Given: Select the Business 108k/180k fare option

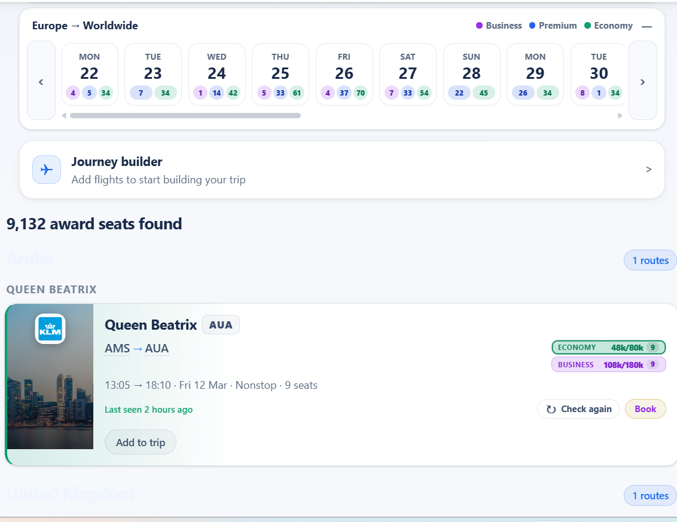Looking at the screenshot, I should pos(608,365).
